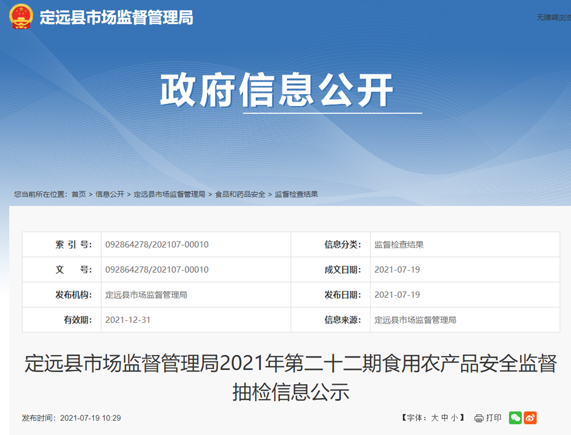The width and height of the screenshot is (571, 435).
Task: Go to 首页 in breadcrumb
Action: [79, 194]
